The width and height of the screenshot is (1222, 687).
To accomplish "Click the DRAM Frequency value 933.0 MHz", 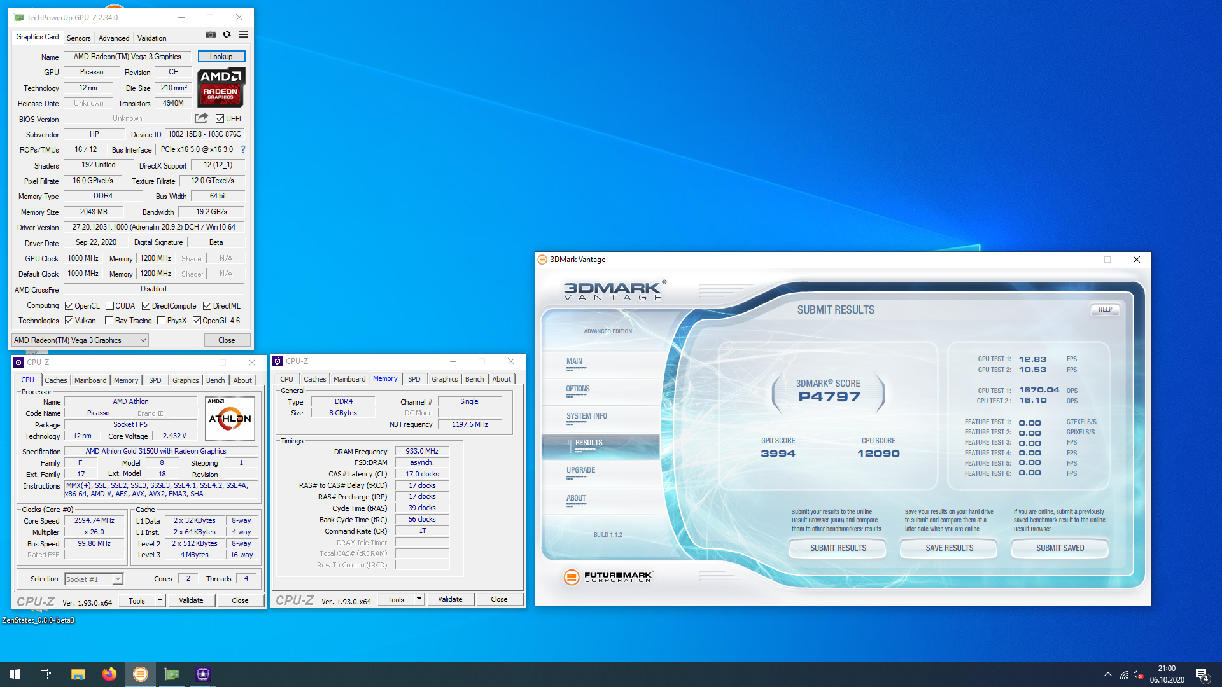I will point(422,451).
